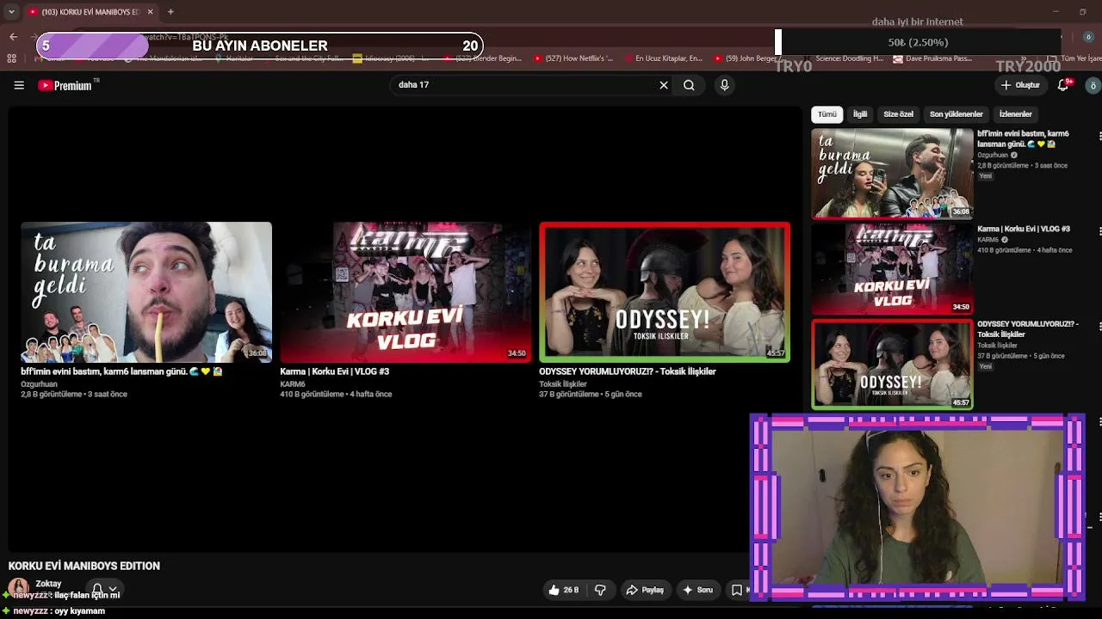Select the video title "KORKU EVİ MANIBOYS EDITION"

coord(84,566)
